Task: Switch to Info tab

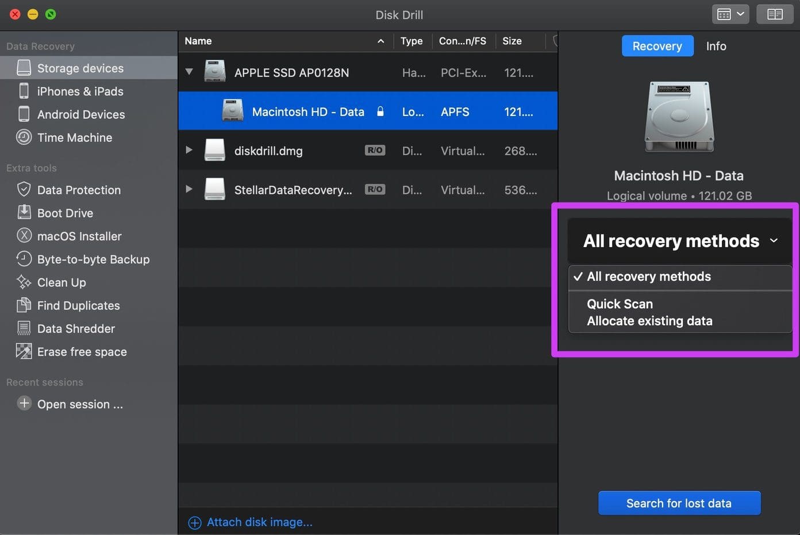Action: coord(716,46)
